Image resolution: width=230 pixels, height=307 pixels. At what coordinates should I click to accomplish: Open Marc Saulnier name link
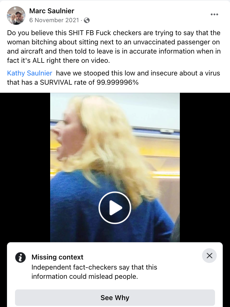[x=52, y=11]
